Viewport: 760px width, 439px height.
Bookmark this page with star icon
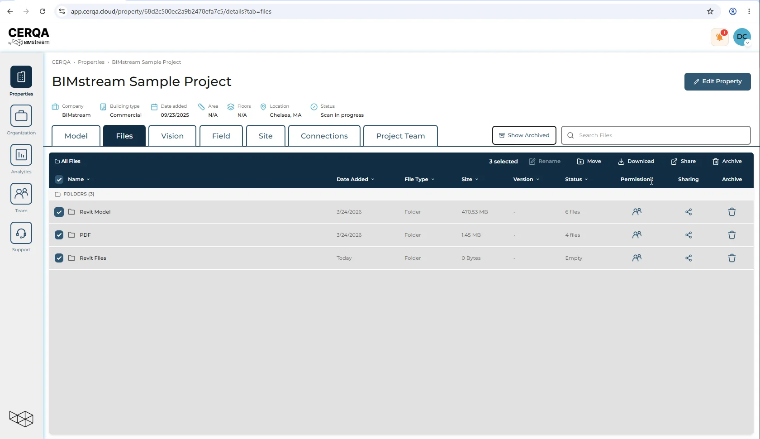coord(710,11)
